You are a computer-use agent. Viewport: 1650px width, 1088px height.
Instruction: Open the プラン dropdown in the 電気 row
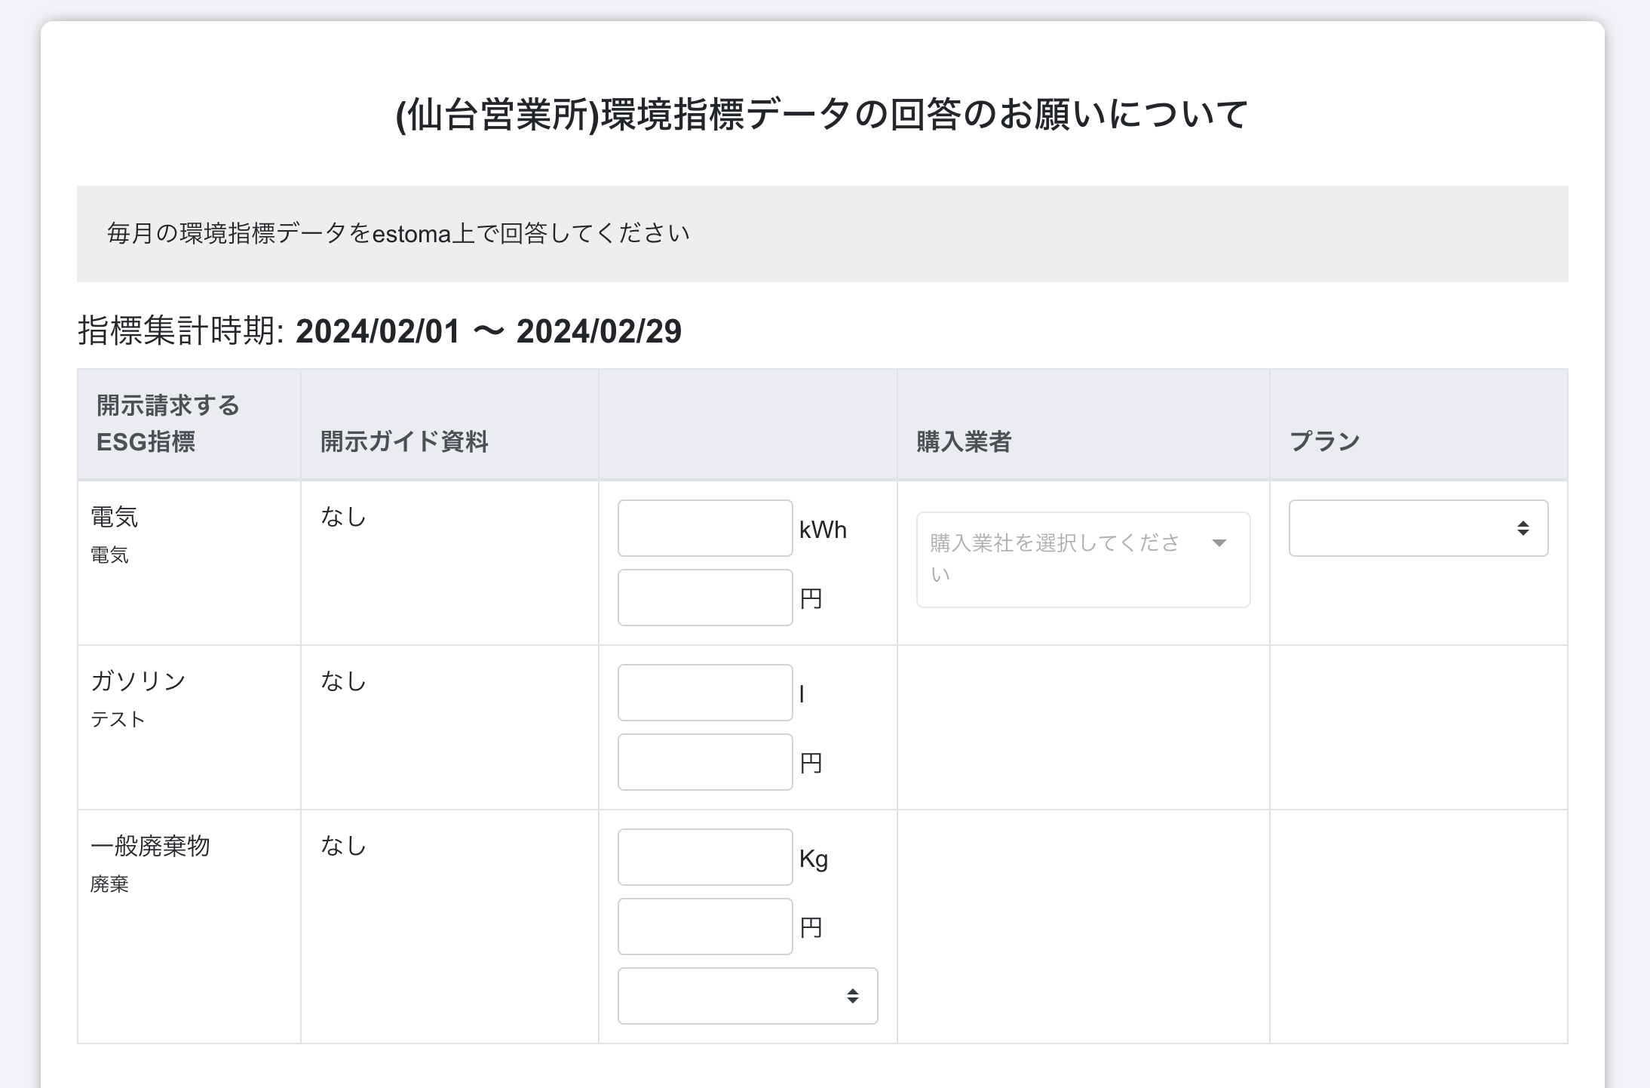(x=1416, y=528)
